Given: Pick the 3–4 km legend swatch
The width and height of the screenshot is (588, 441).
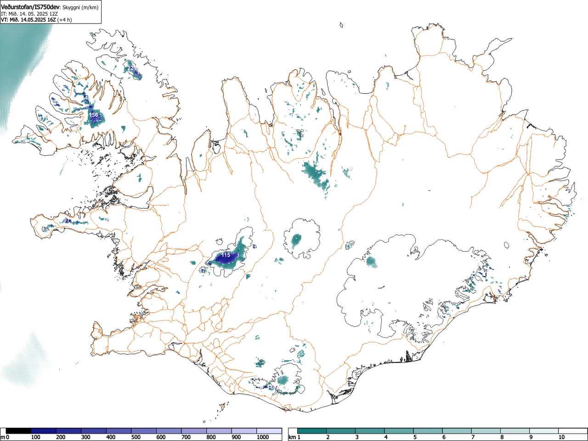Looking at the screenshot, I should (370, 431).
